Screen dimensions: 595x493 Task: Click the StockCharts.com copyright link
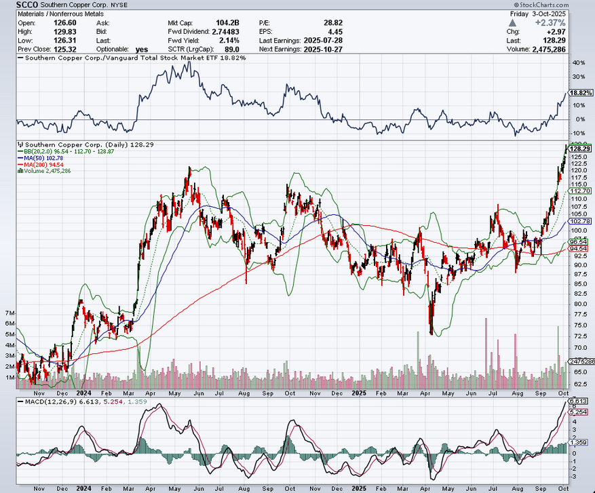(541, 5)
